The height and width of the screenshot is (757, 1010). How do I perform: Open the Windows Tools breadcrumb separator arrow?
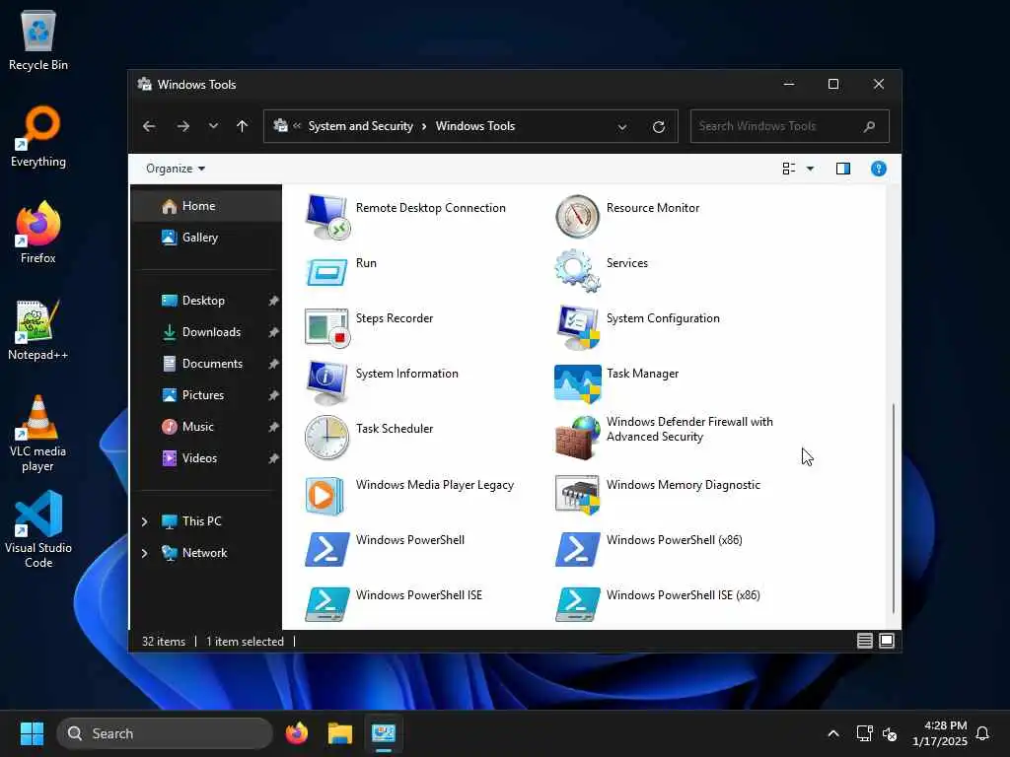(x=424, y=126)
